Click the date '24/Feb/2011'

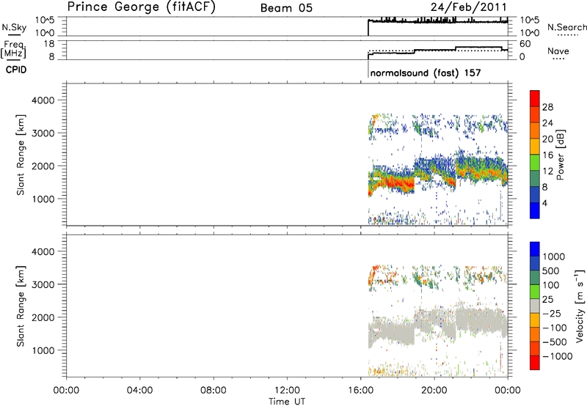click(x=469, y=7)
